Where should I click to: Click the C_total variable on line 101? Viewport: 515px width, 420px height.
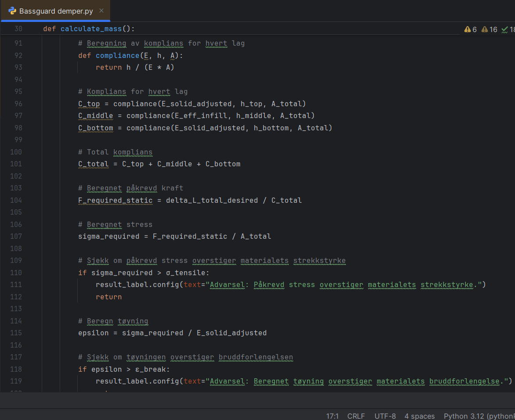pos(93,164)
